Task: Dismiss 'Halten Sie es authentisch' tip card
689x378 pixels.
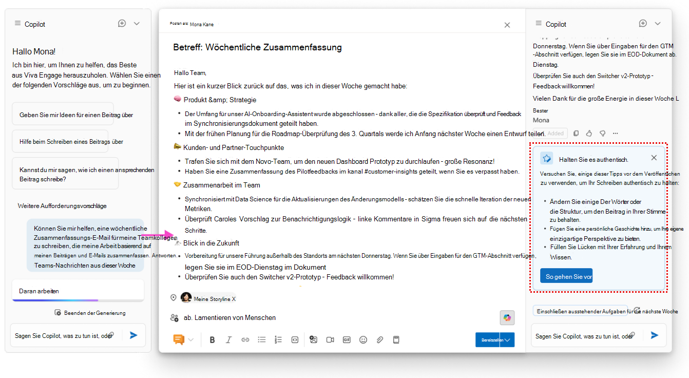Action: (654, 158)
